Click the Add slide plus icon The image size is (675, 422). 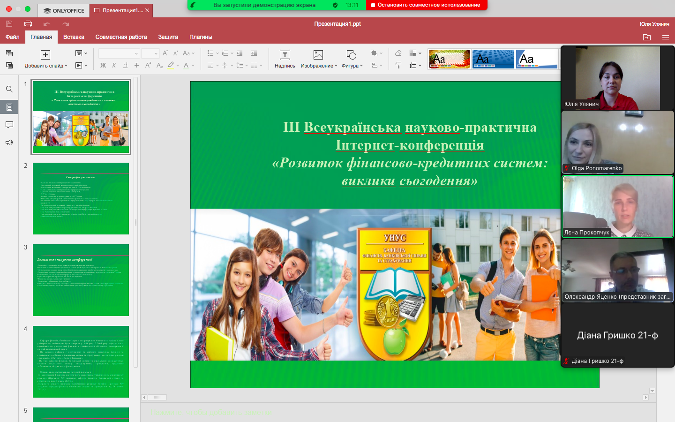click(x=45, y=55)
